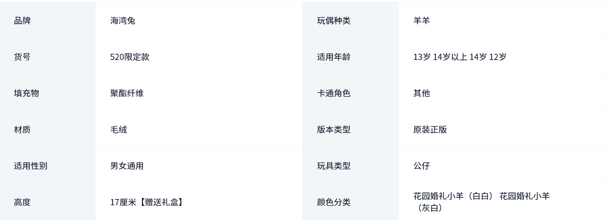
Task: Select the 高度 label cell
Action: tap(48, 202)
